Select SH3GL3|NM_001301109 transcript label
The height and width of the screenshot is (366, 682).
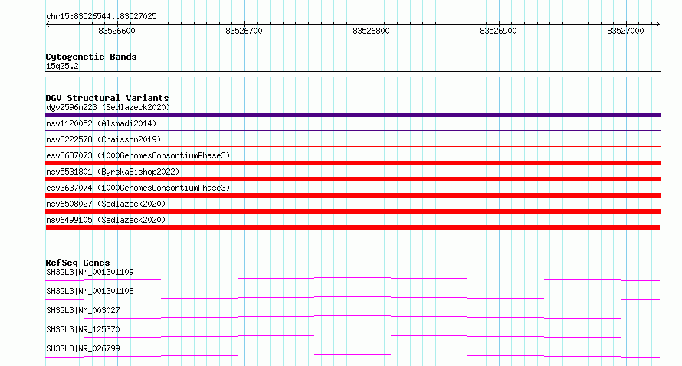[90, 272]
